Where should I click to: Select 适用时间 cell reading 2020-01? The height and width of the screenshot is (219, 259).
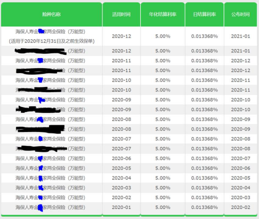(x=121, y=207)
